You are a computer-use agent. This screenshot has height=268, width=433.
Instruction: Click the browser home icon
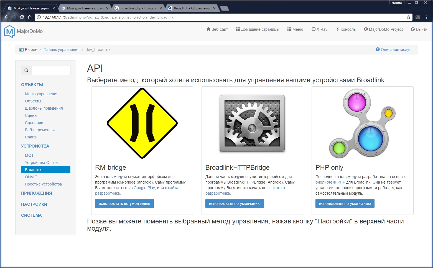30,17
